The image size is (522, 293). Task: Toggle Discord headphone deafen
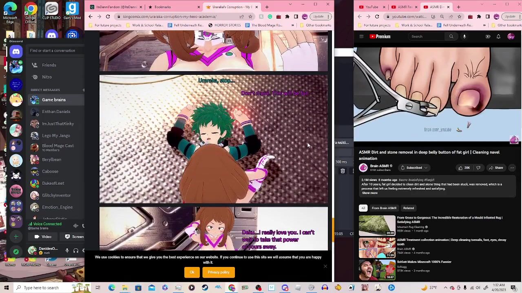[75, 251]
